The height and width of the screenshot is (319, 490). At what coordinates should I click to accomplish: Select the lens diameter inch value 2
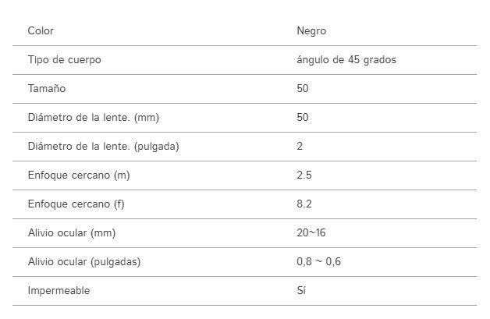coord(300,146)
